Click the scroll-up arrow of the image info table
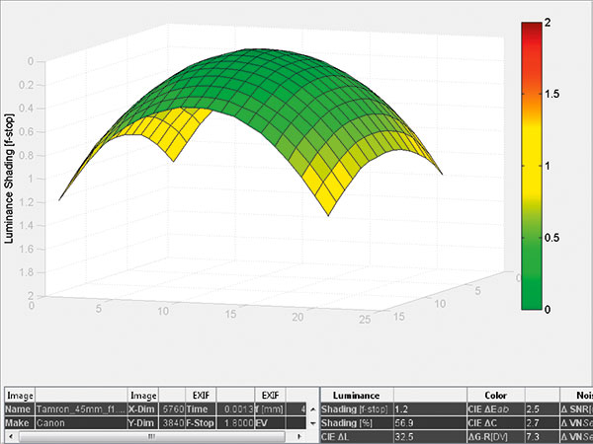Image resolution: width=593 pixels, height=444 pixels. tap(312, 409)
